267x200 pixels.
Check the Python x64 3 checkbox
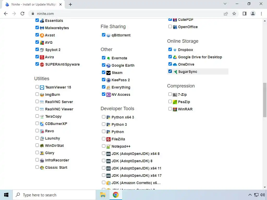pyautogui.click(x=104, y=117)
